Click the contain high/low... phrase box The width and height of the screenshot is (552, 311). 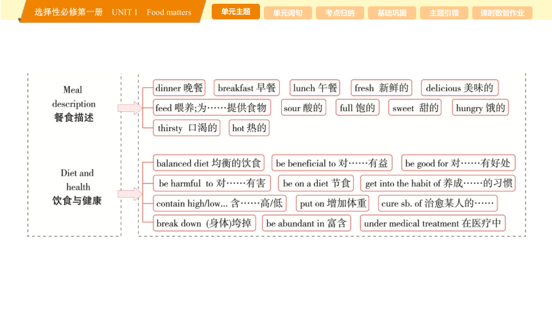pos(220,203)
